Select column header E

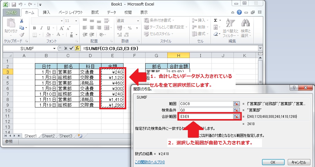pos(112,56)
